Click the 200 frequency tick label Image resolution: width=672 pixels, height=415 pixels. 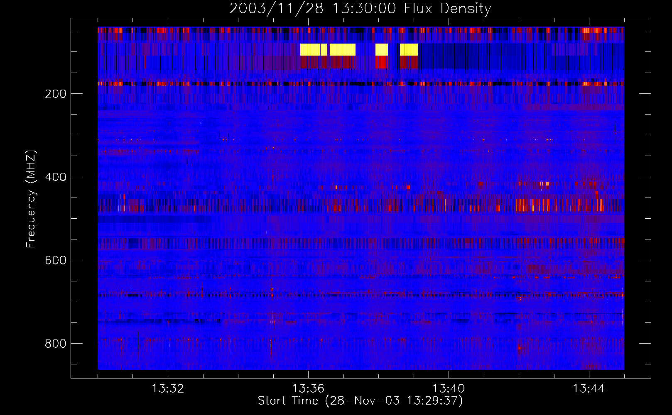click(56, 94)
